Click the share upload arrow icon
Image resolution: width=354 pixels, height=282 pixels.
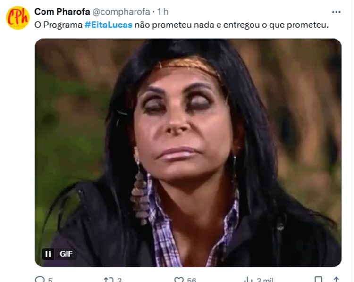coord(336,280)
